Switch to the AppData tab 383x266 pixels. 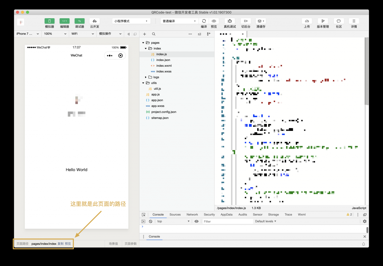point(227,215)
